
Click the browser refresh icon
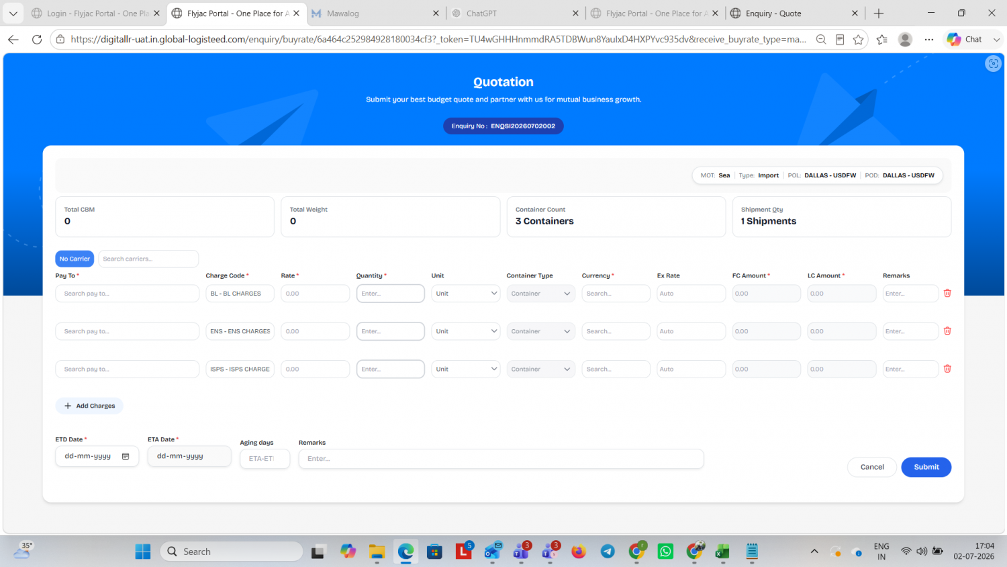coord(37,40)
